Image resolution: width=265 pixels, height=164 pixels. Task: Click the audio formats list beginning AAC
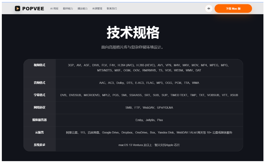pyautogui.click(x=149, y=83)
